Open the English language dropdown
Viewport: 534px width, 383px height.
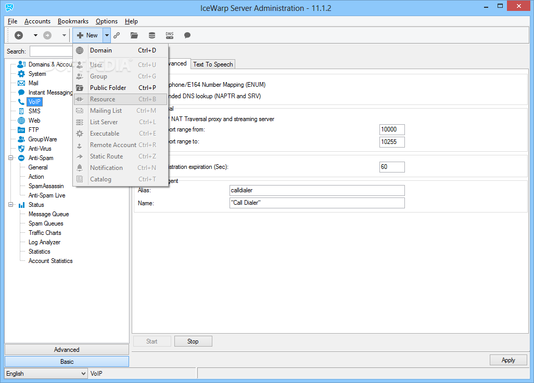point(46,374)
